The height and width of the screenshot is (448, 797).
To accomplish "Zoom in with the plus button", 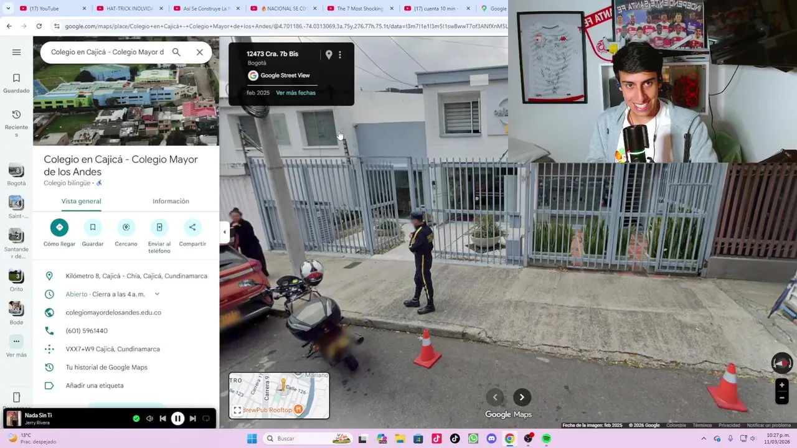I will tap(782, 385).
